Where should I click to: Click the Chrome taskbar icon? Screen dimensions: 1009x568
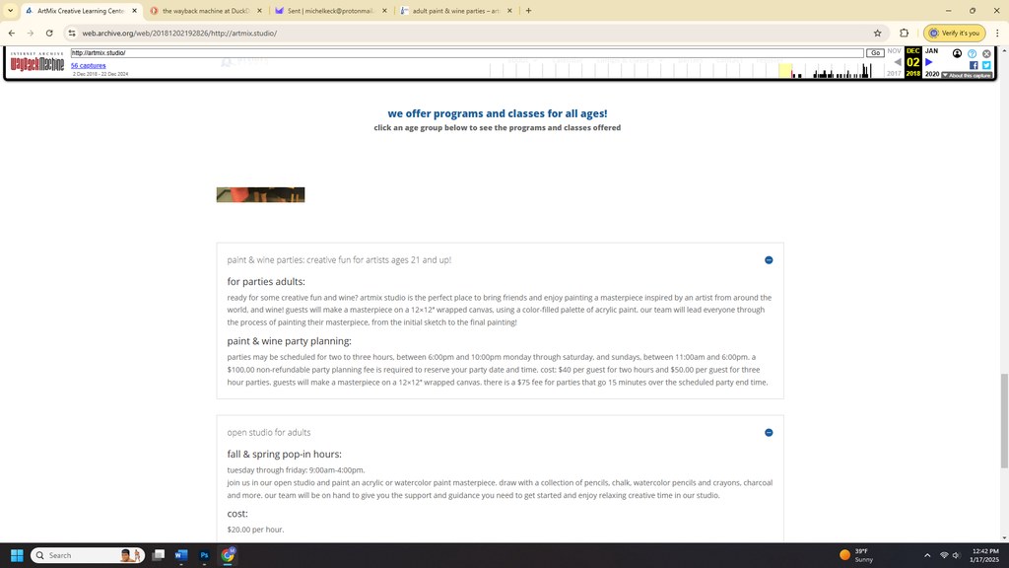tap(228, 555)
